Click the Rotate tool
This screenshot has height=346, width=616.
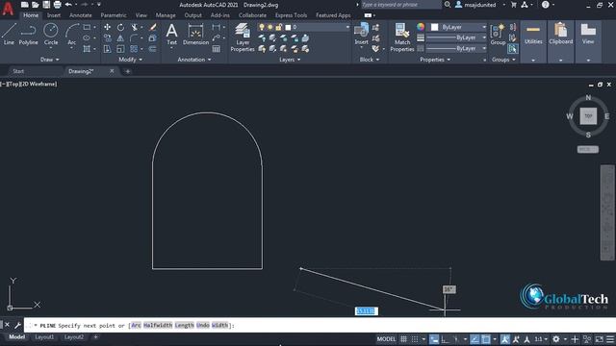(x=120, y=27)
